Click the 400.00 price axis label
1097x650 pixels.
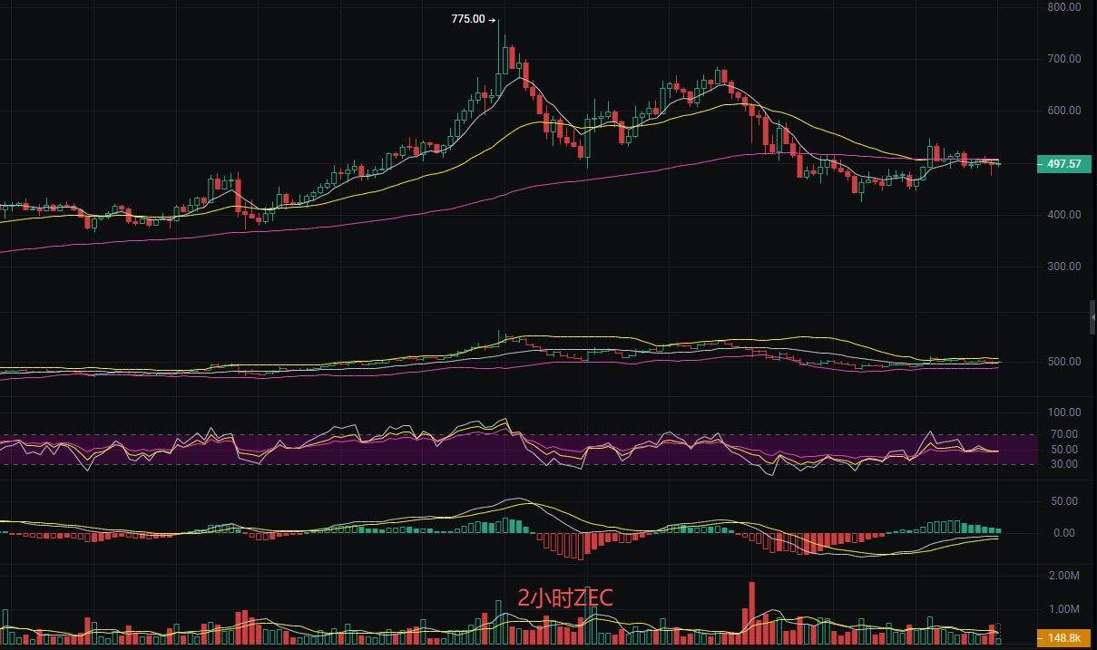click(x=1063, y=215)
